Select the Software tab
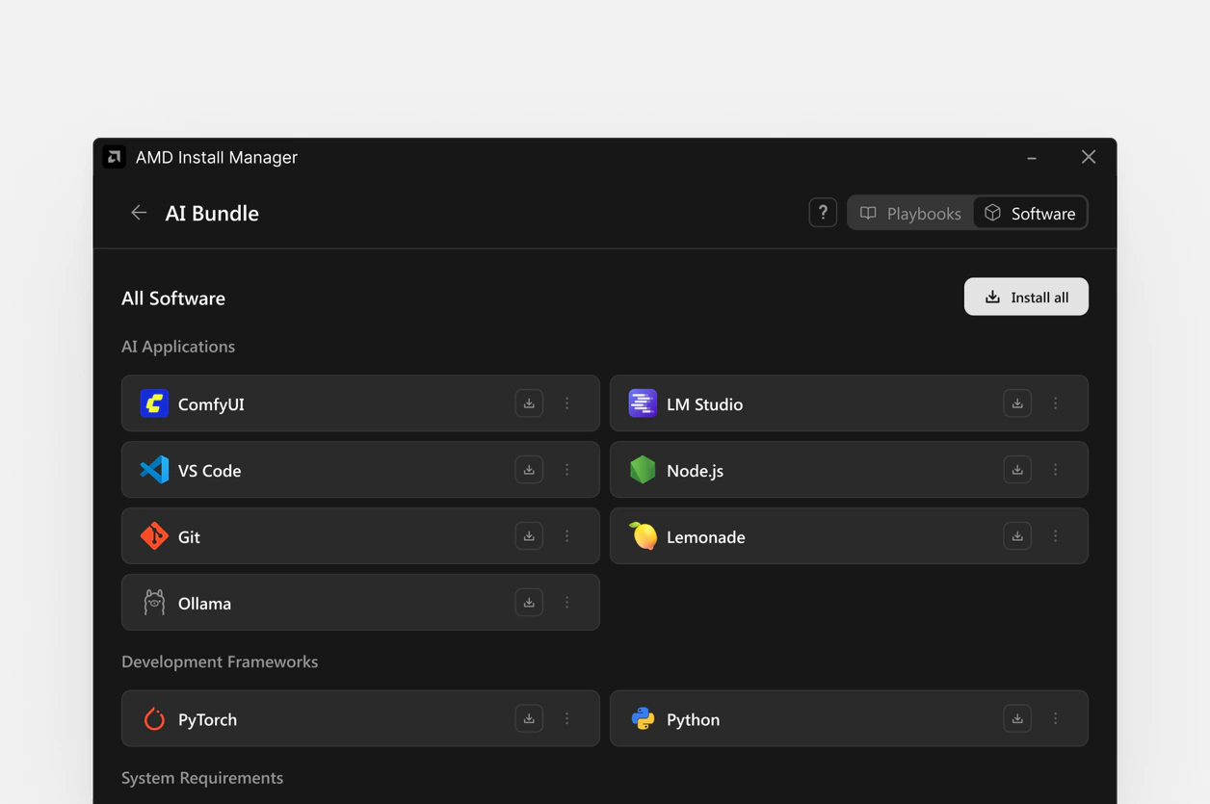This screenshot has width=1210, height=804. pyautogui.click(x=1030, y=213)
